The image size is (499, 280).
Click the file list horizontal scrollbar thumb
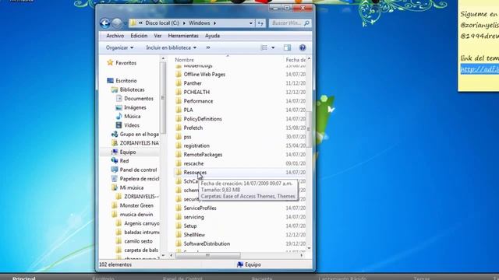[208, 255]
